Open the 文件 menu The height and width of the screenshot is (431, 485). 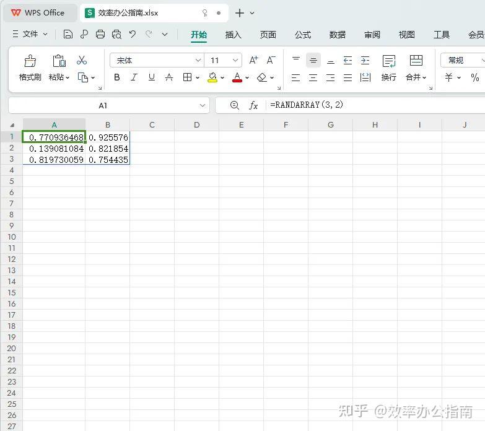(30, 34)
